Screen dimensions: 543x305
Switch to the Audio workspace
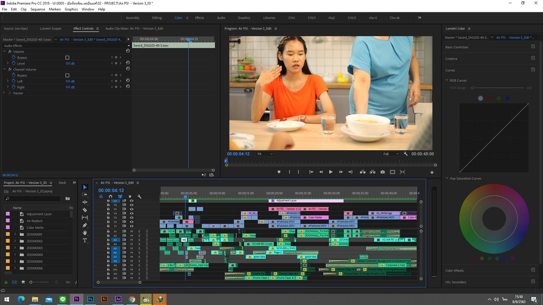click(221, 18)
